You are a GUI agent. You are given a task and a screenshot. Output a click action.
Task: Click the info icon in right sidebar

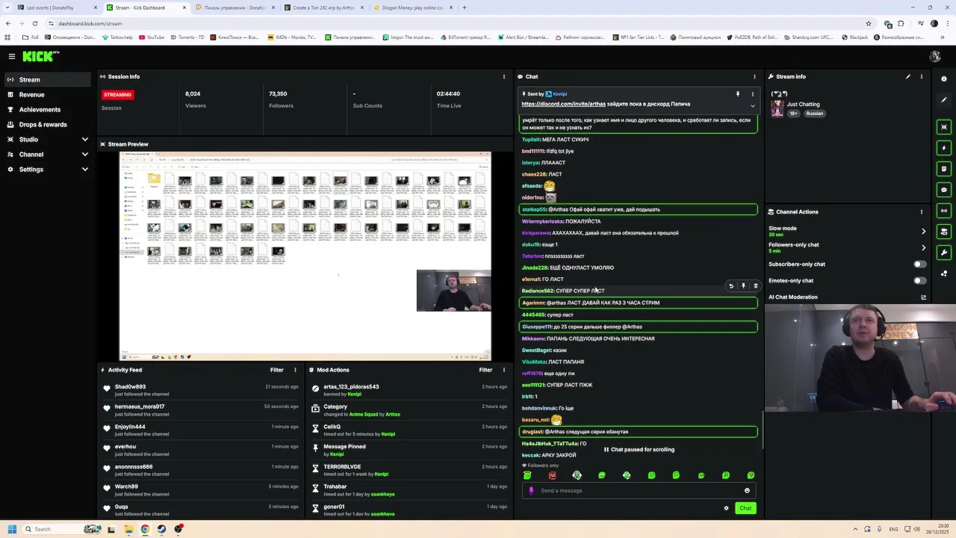[944, 78]
